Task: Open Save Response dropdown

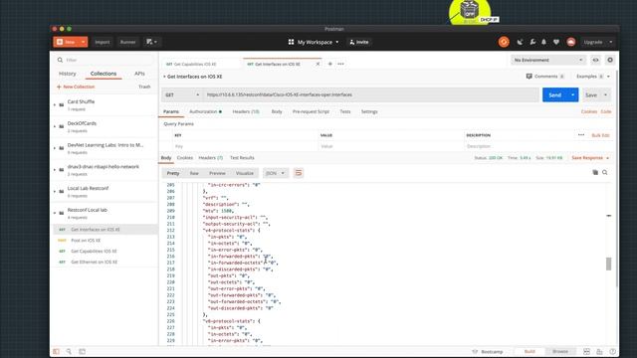Action: coord(590,158)
